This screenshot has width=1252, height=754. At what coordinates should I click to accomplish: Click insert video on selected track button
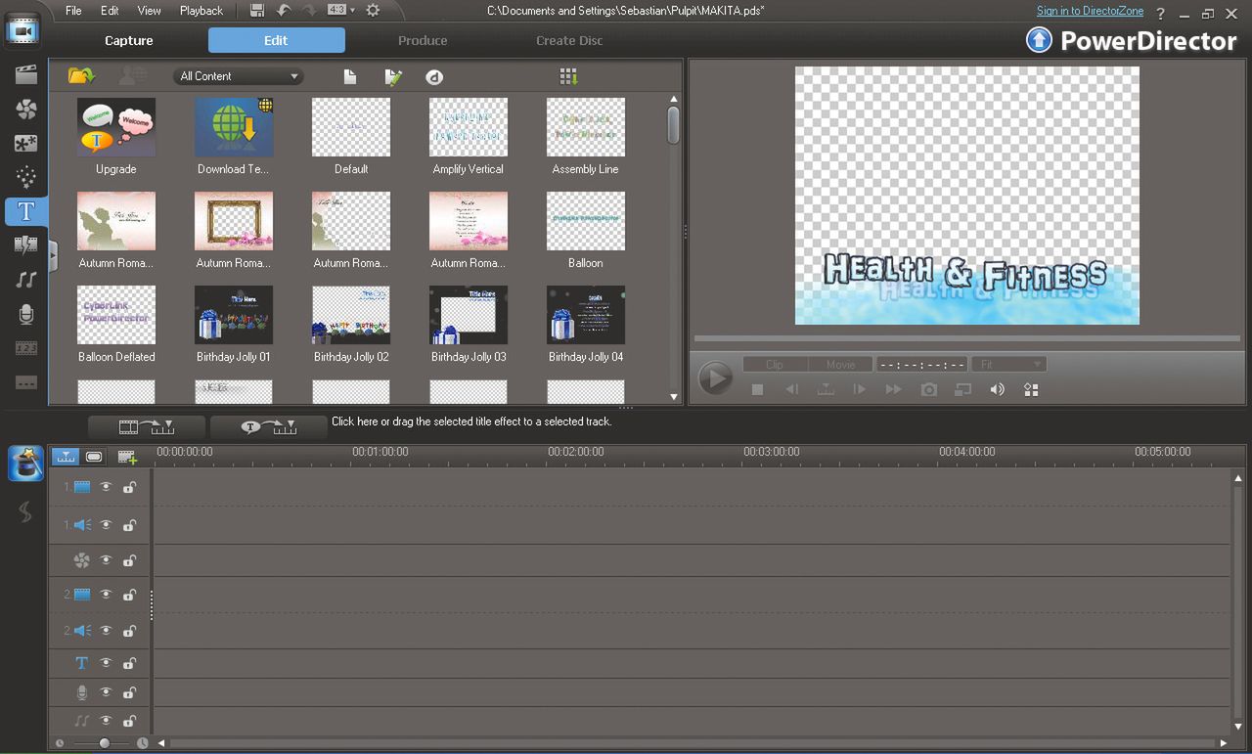(147, 426)
